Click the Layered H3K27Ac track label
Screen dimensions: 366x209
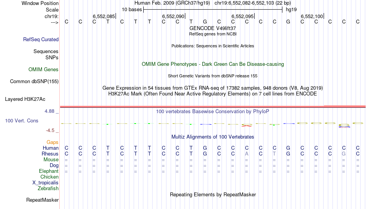[25, 99]
